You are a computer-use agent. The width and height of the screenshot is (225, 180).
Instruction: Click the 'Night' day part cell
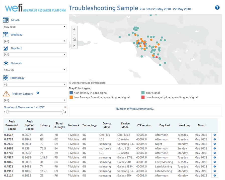(159, 144)
